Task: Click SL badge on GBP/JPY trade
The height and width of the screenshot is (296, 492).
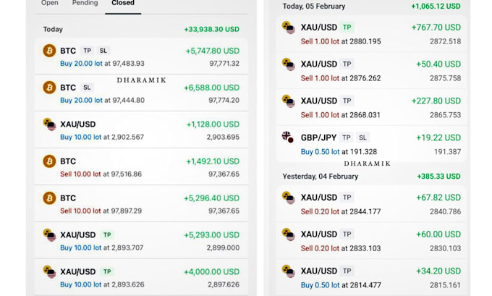Action: (x=362, y=138)
